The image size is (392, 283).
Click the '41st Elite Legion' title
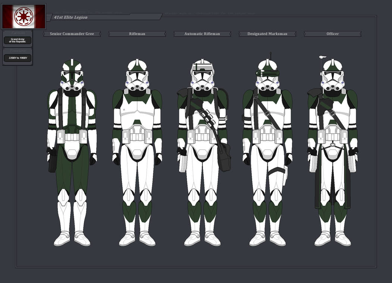[71, 17]
